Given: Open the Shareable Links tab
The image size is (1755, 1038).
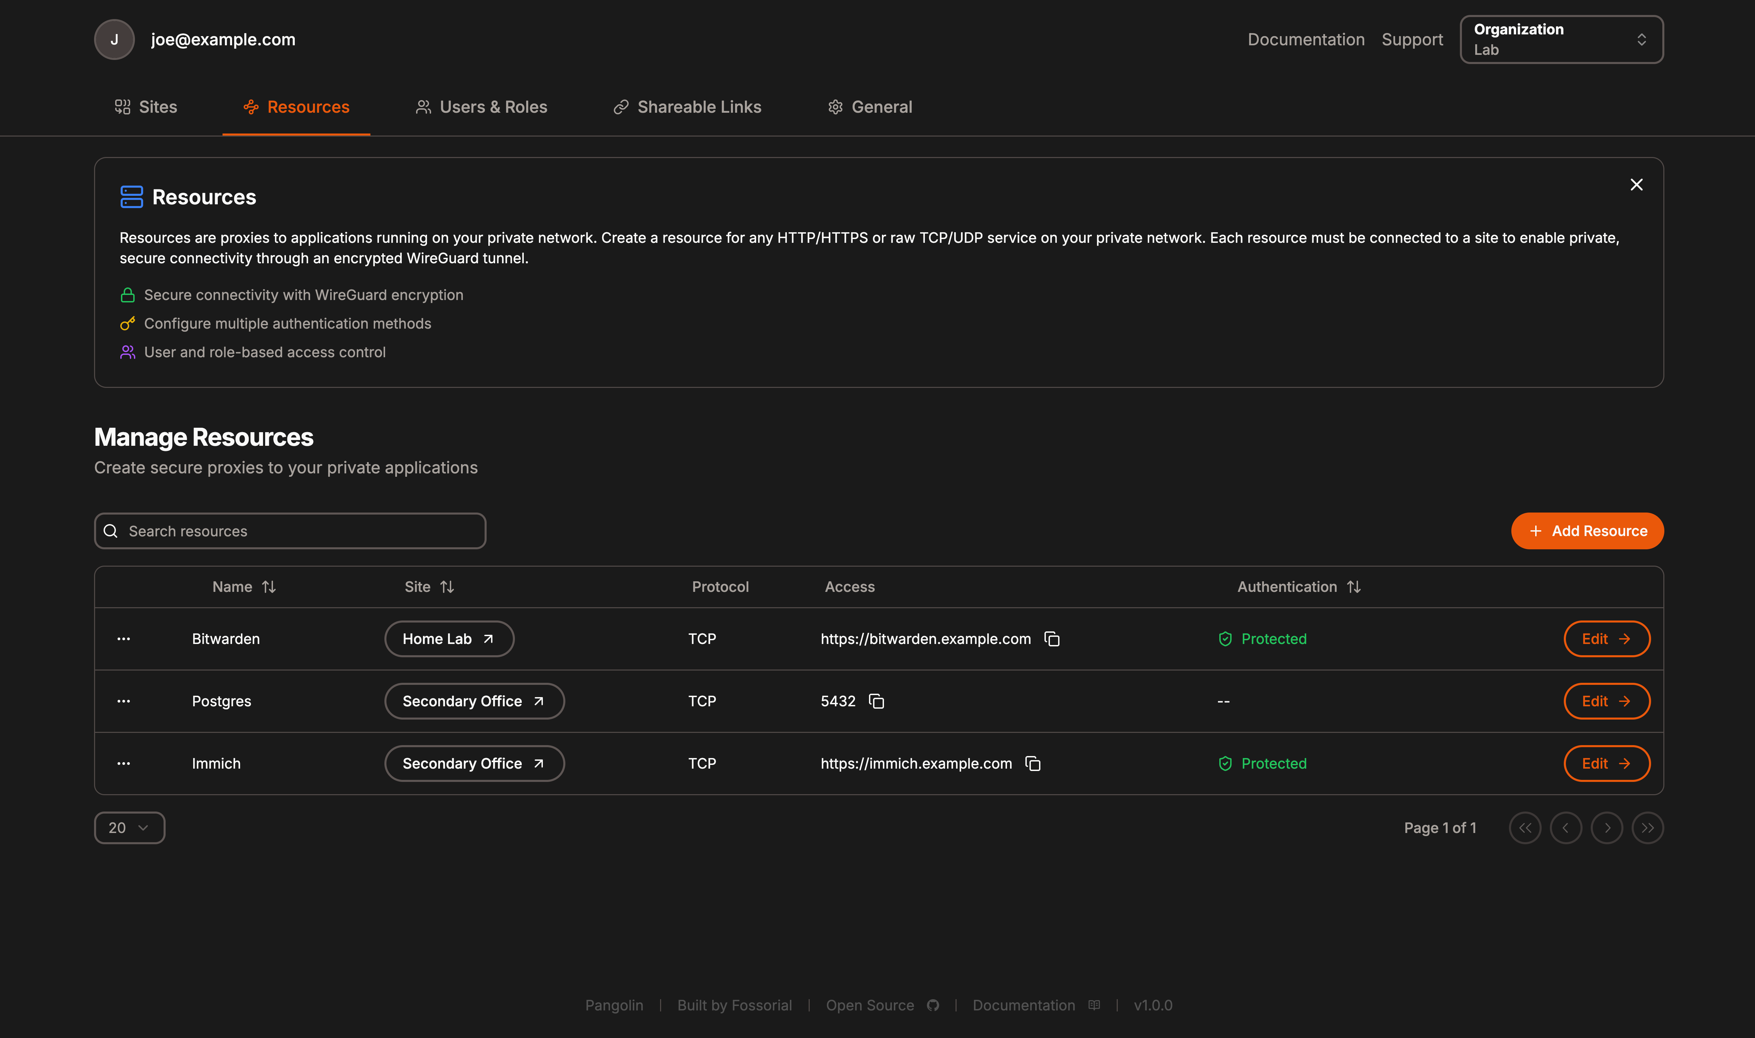Looking at the screenshot, I should point(687,107).
